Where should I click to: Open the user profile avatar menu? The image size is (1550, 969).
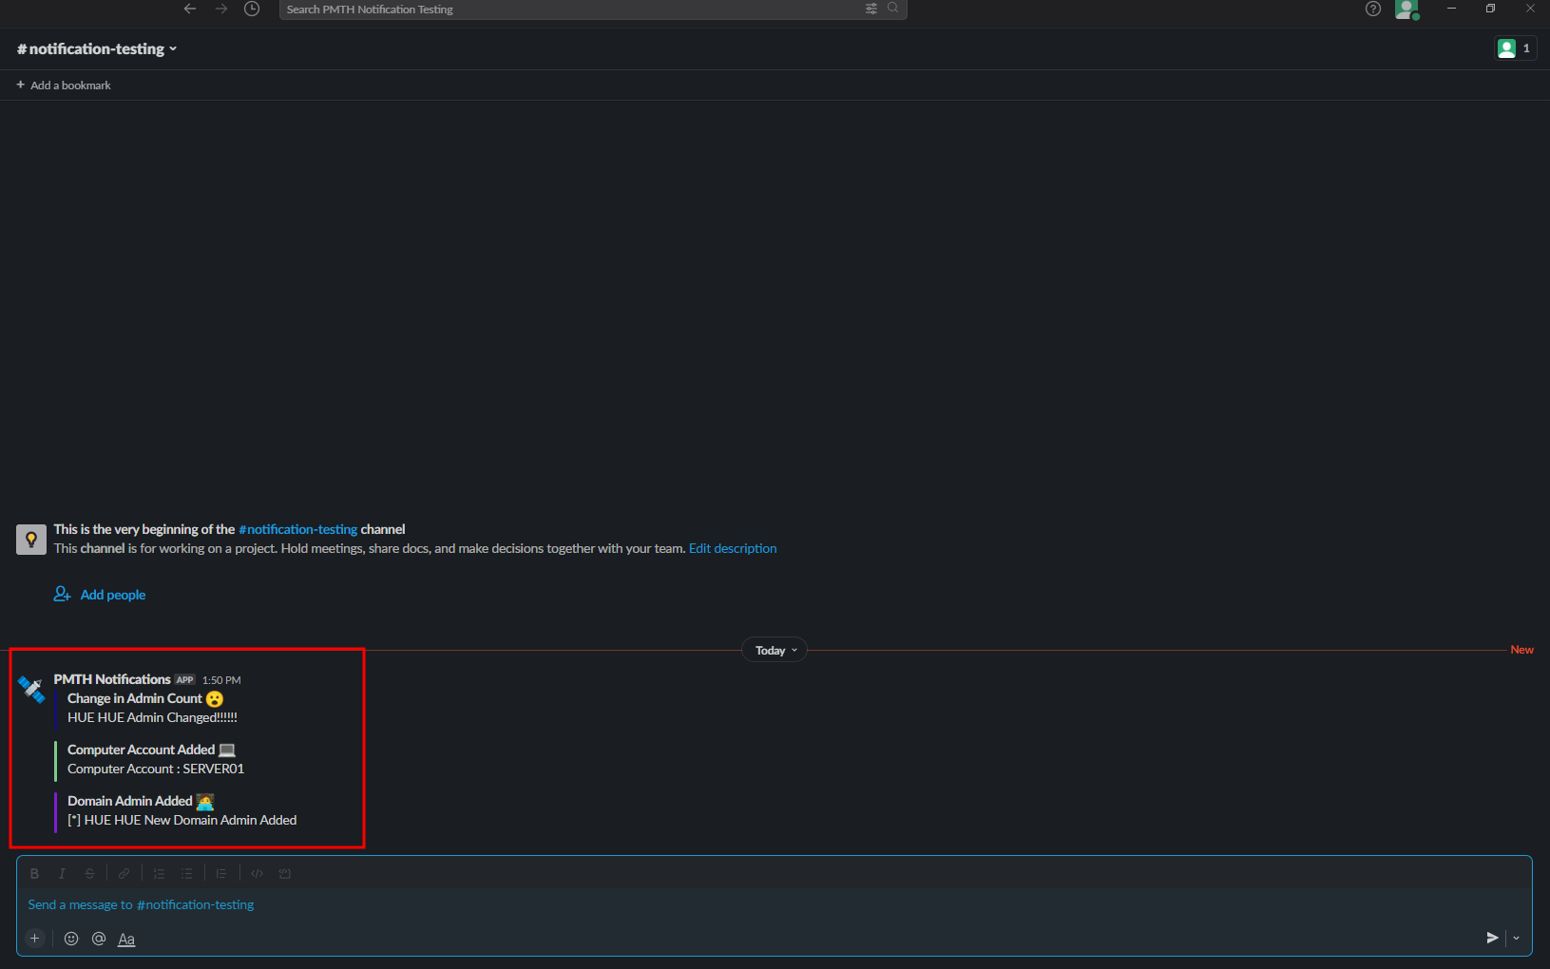pos(1406,9)
